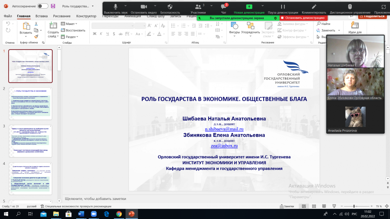Switch to the Design (Конструктор) tab
Viewport: 390px width, 219px height.
[x=86, y=16]
